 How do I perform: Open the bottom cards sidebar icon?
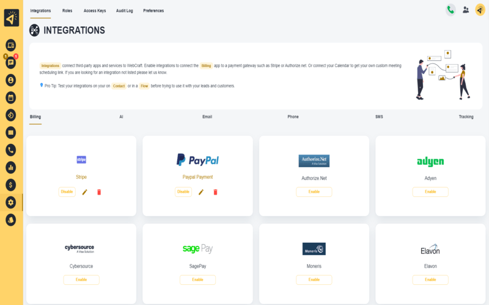point(10,220)
